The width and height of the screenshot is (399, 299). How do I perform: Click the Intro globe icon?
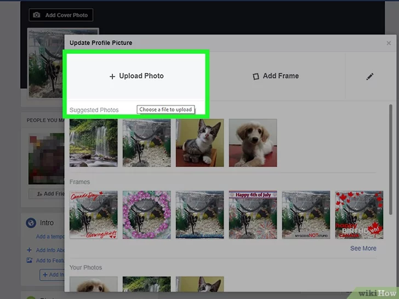[x=31, y=223]
